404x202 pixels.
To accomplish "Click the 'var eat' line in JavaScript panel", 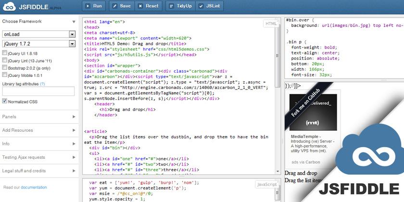I will [x=144, y=183].
